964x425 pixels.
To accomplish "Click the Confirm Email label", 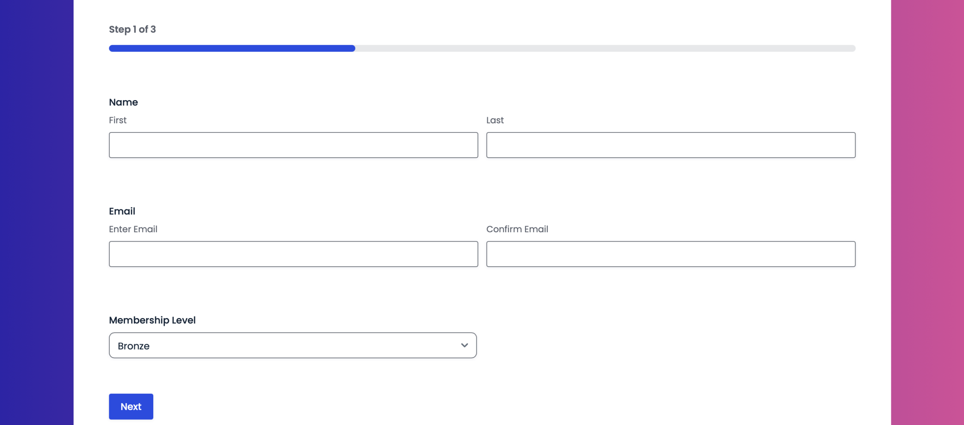I will [x=517, y=229].
